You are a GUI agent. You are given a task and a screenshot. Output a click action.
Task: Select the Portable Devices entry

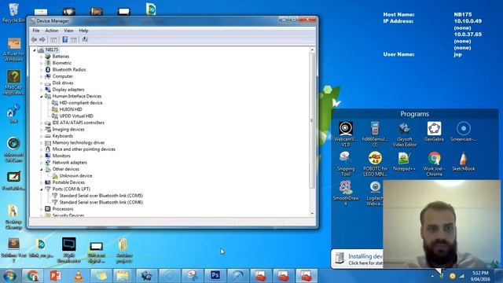(68, 182)
